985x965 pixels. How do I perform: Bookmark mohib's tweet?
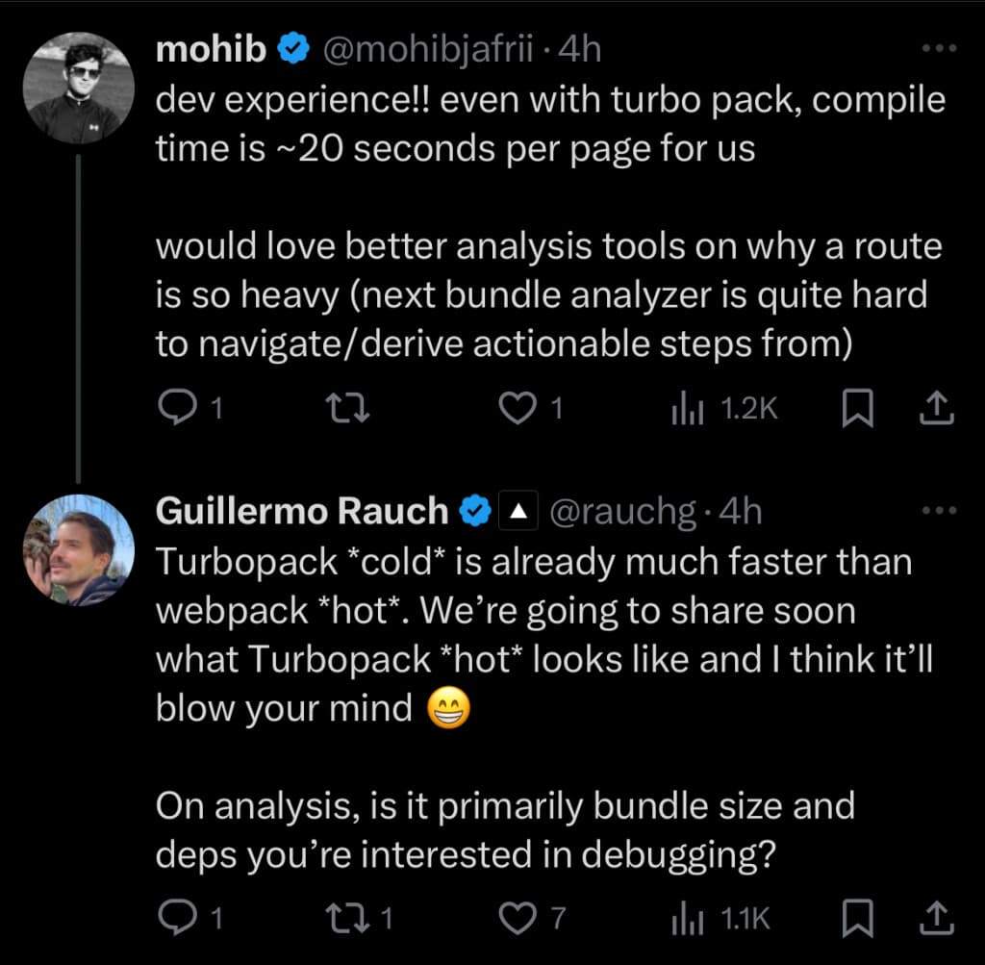tap(859, 408)
